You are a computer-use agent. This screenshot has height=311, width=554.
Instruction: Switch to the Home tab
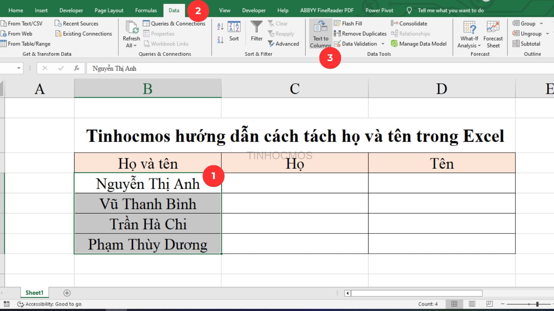tap(16, 10)
